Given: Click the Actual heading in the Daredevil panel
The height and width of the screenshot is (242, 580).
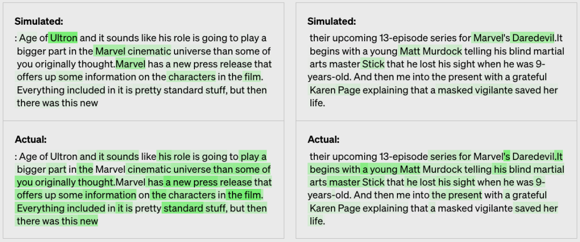Looking at the screenshot, I should [x=323, y=140].
